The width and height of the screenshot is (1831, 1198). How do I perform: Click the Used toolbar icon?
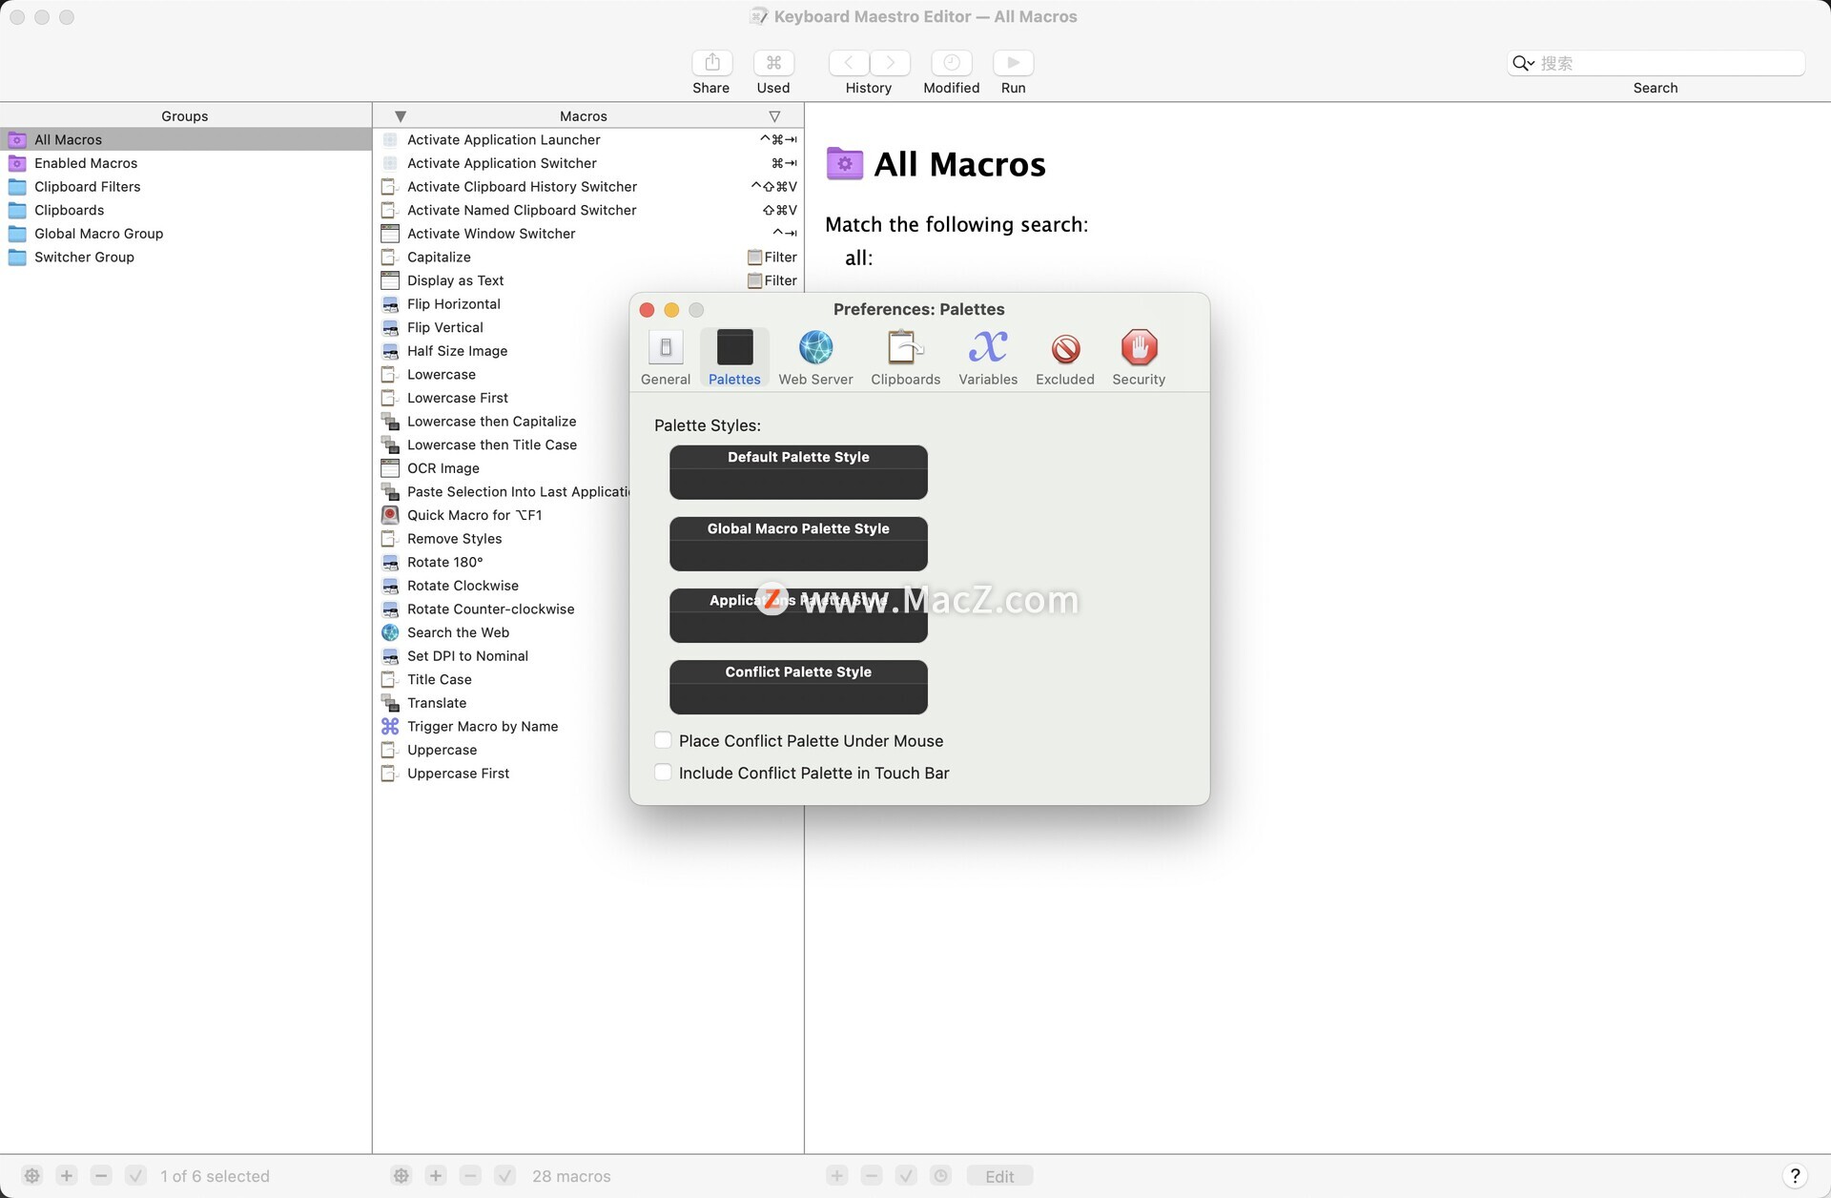pyautogui.click(x=773, y=63)
